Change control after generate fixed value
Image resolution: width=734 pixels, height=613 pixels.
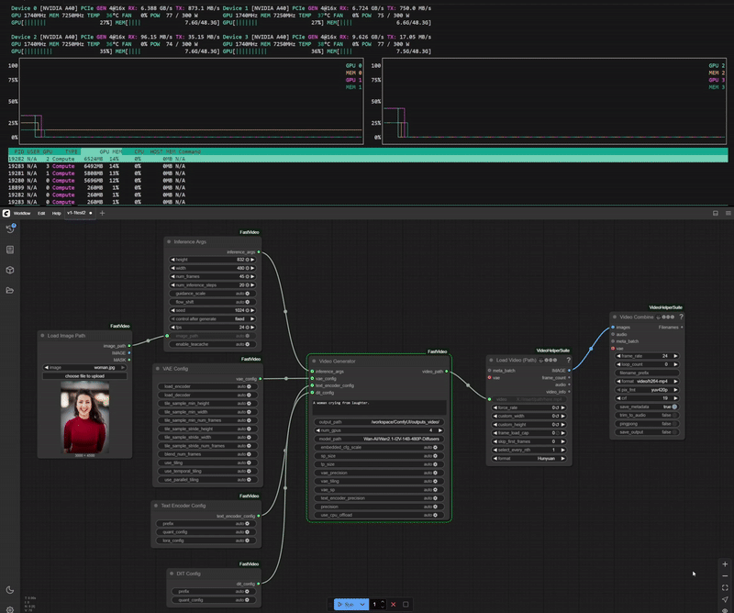click(x=213, y=319)
